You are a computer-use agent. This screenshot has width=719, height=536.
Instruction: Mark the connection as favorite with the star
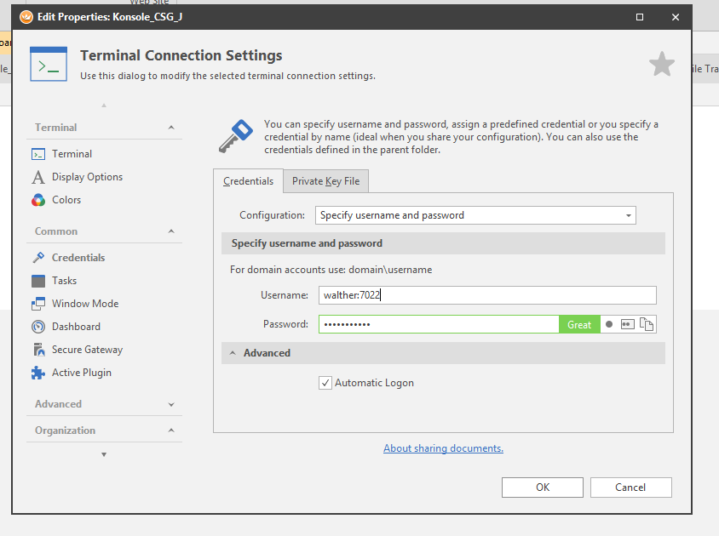pos(661,64)
